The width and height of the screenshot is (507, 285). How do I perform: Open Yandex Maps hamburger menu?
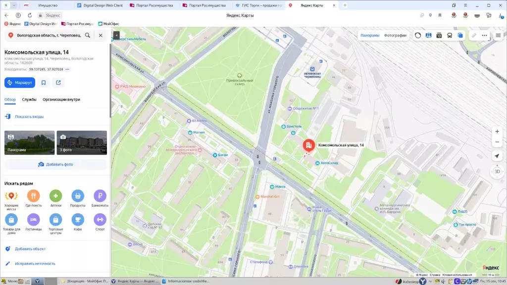[498, 35]
